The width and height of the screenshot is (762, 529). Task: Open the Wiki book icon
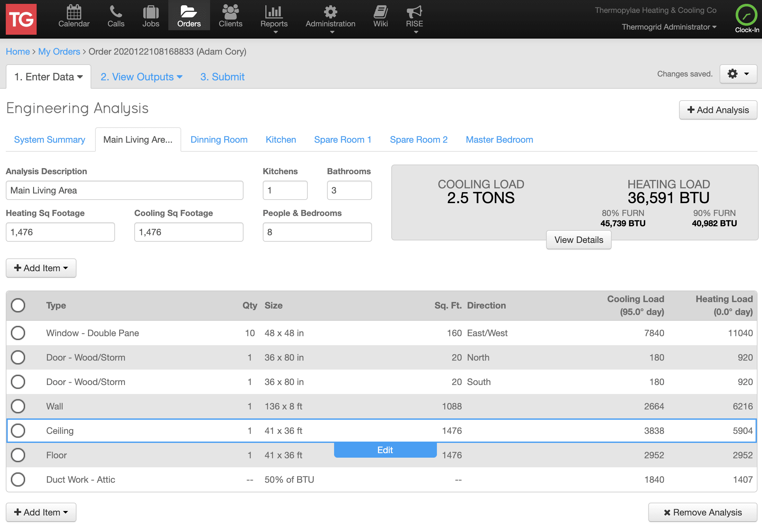tap(380, 13)
